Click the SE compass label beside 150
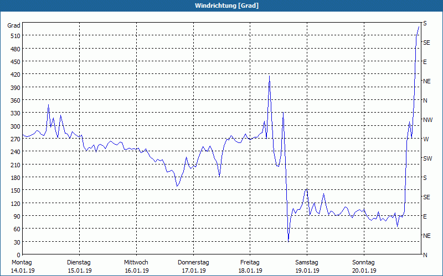 (x=426, y=197)
